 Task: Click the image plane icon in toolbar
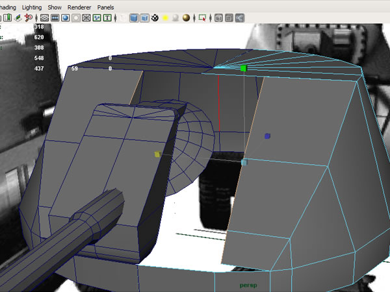19,18
